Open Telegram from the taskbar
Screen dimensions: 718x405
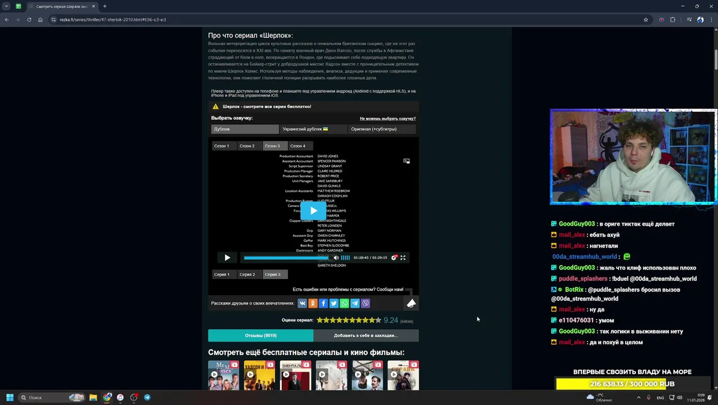coord(147,397)
